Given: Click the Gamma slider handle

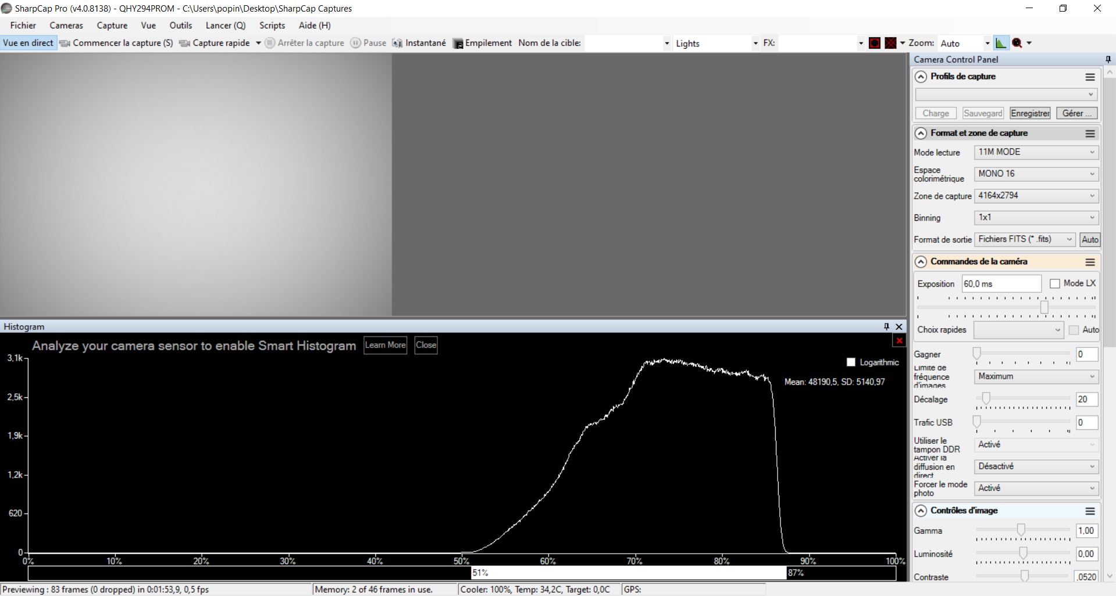Looking at the screenshot, I should pos(1021,529).
